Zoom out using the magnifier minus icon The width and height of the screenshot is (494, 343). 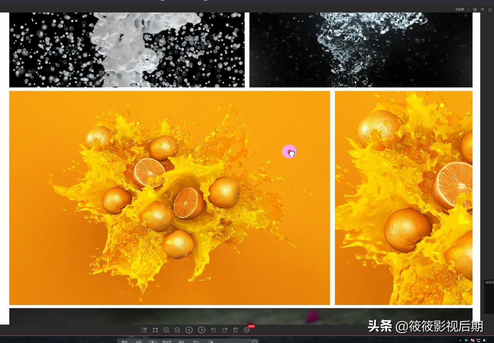pos(177,330)
